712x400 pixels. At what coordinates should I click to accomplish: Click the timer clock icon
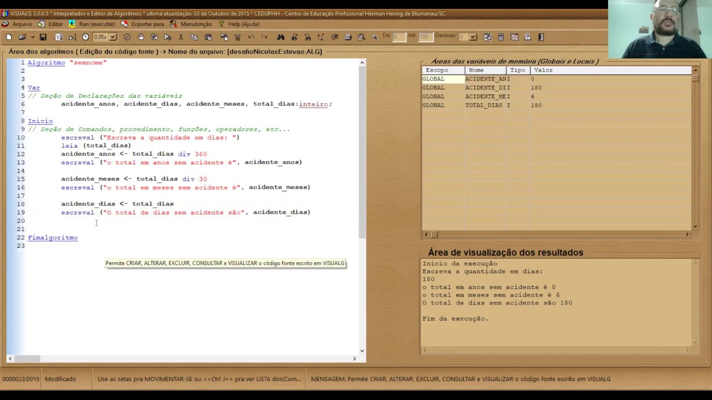pyautogui.click(x=85, y=37)
